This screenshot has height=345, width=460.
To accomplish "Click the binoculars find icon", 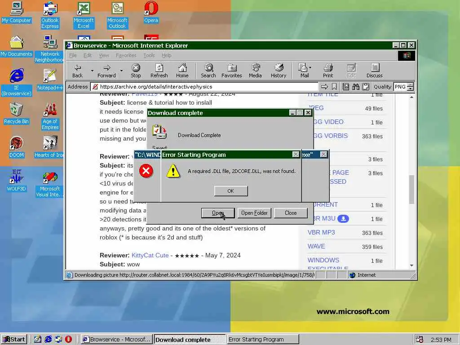I will pyautogui.click(x=356, y=87).
